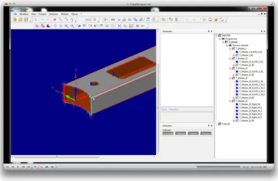Click the Open file folder icon
Screen dimensions: 278x181
pyautogui.click(x=20, y=19)
